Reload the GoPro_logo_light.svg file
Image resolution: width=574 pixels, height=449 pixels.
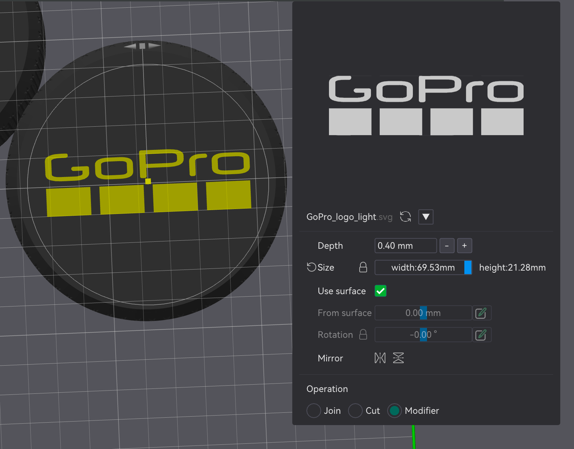405,217
